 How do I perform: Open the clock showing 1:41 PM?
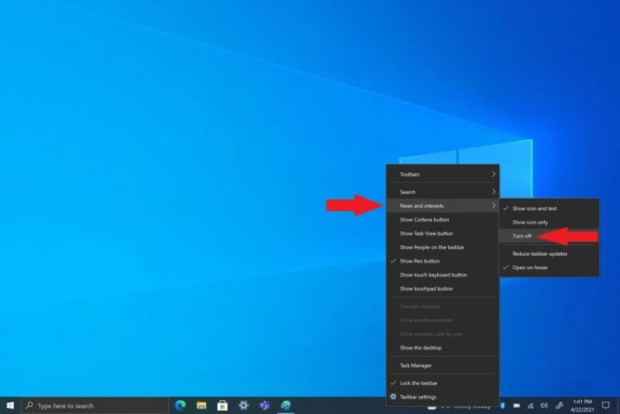[582, 405]
